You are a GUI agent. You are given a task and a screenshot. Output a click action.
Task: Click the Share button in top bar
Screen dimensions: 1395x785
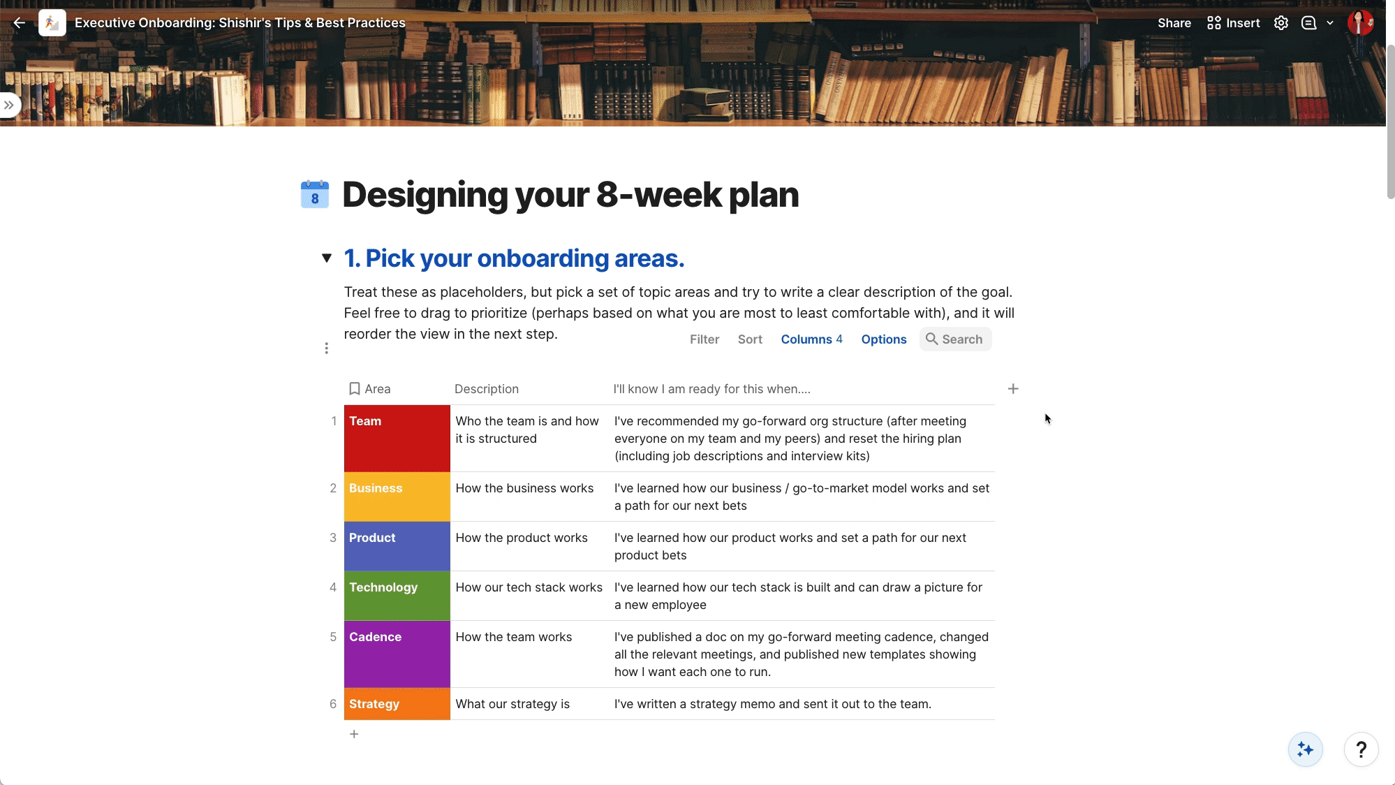(x=1174, y=22)
